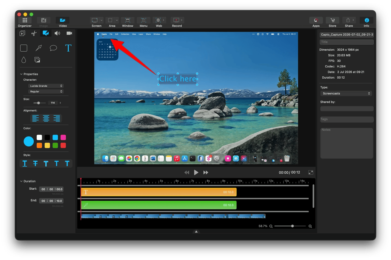Viewport: 391px width, 260px height.
Task: Capture a selected Area
Action: click(x=110, y=20)
